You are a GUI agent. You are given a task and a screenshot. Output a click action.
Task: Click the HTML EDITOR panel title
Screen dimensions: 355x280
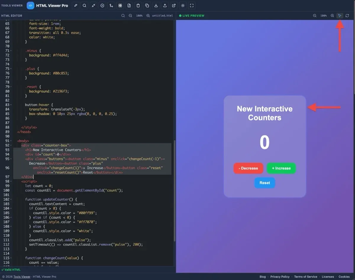pyautogui.click(x=12, y=16)
